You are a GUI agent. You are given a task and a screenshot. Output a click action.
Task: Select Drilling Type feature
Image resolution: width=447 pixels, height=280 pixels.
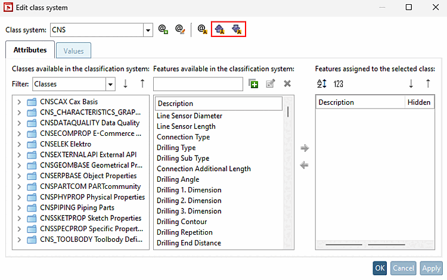pyautogui.click(x=176, y=148)
